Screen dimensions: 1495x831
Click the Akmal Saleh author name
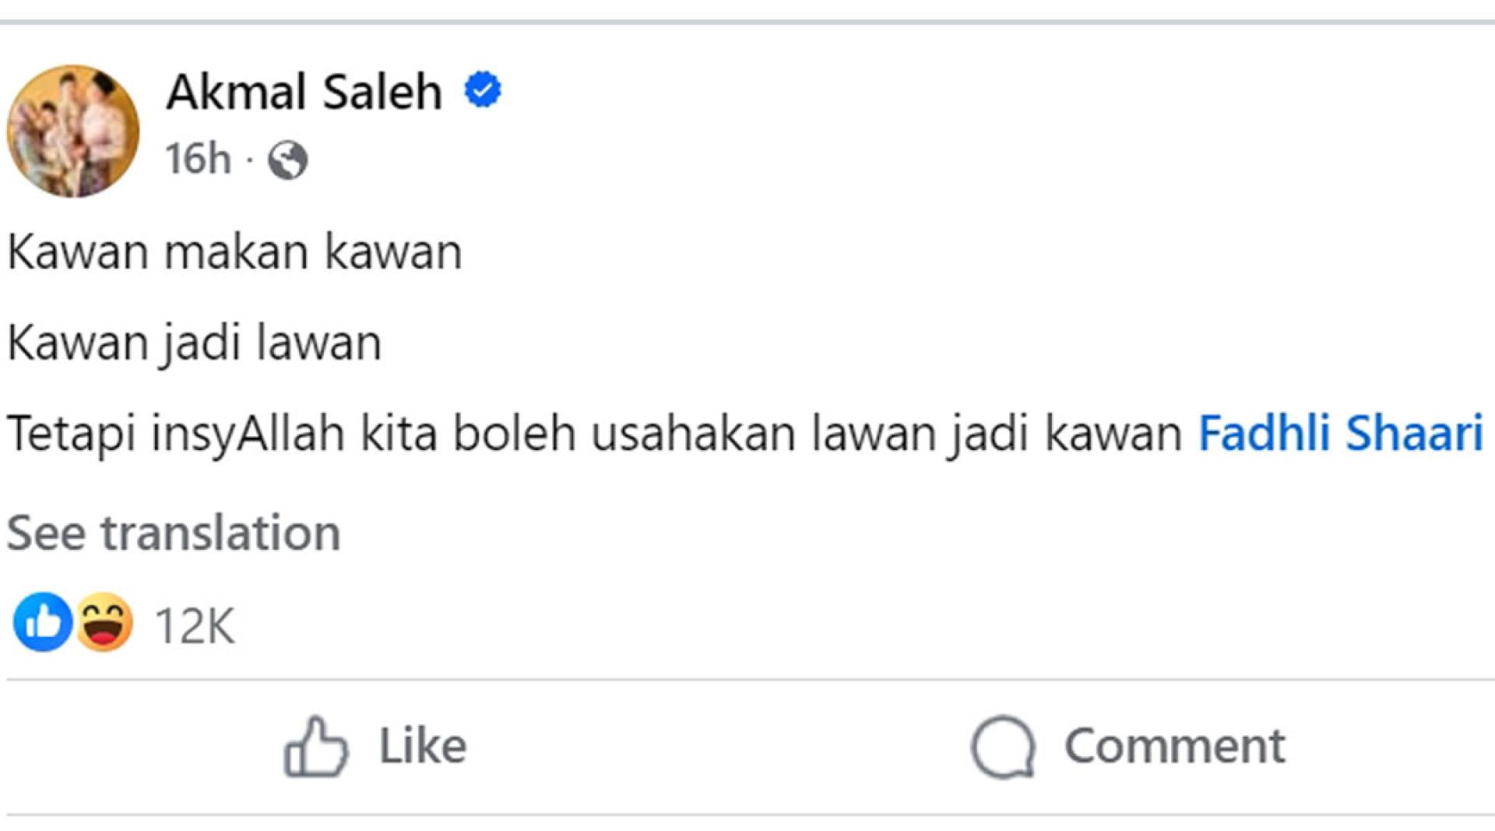pos(304,92)
